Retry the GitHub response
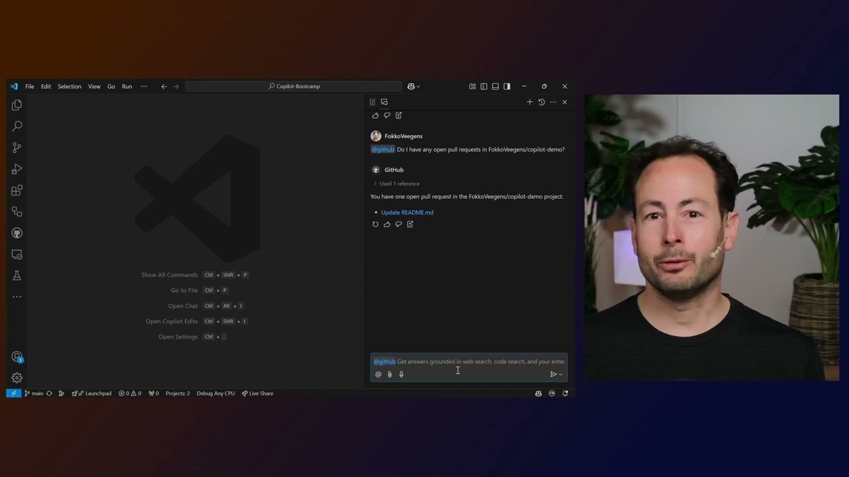 tap(375, 225)
